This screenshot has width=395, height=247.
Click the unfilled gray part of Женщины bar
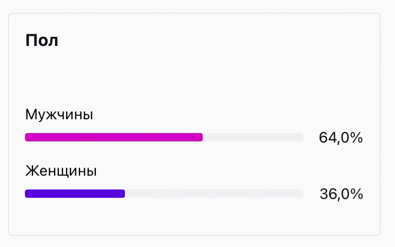[214, 194]
